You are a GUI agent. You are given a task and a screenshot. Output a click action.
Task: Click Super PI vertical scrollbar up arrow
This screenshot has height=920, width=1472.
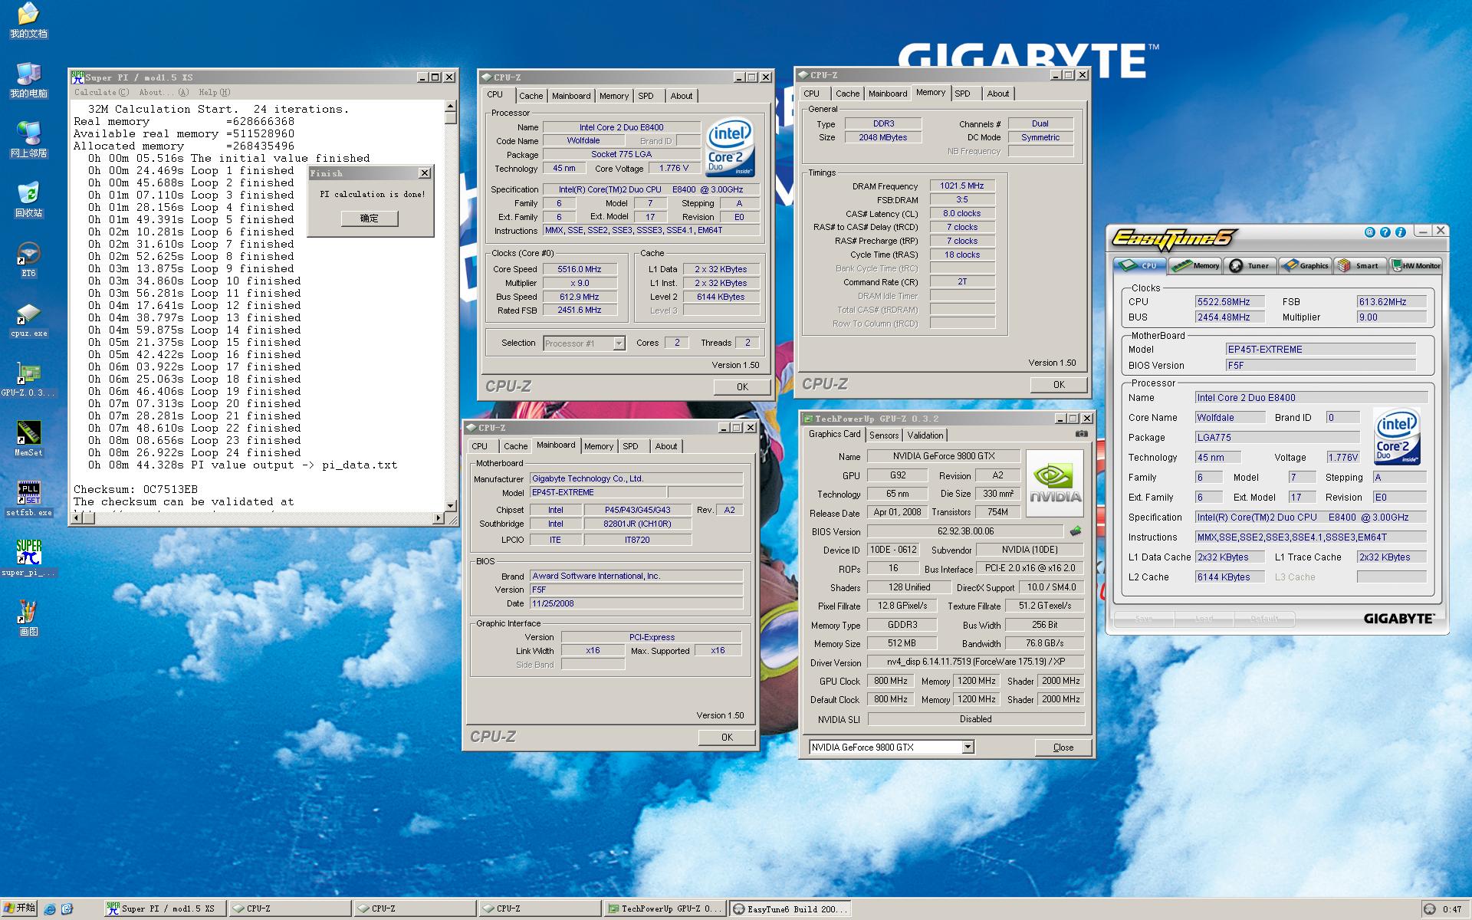coord(451,107)
